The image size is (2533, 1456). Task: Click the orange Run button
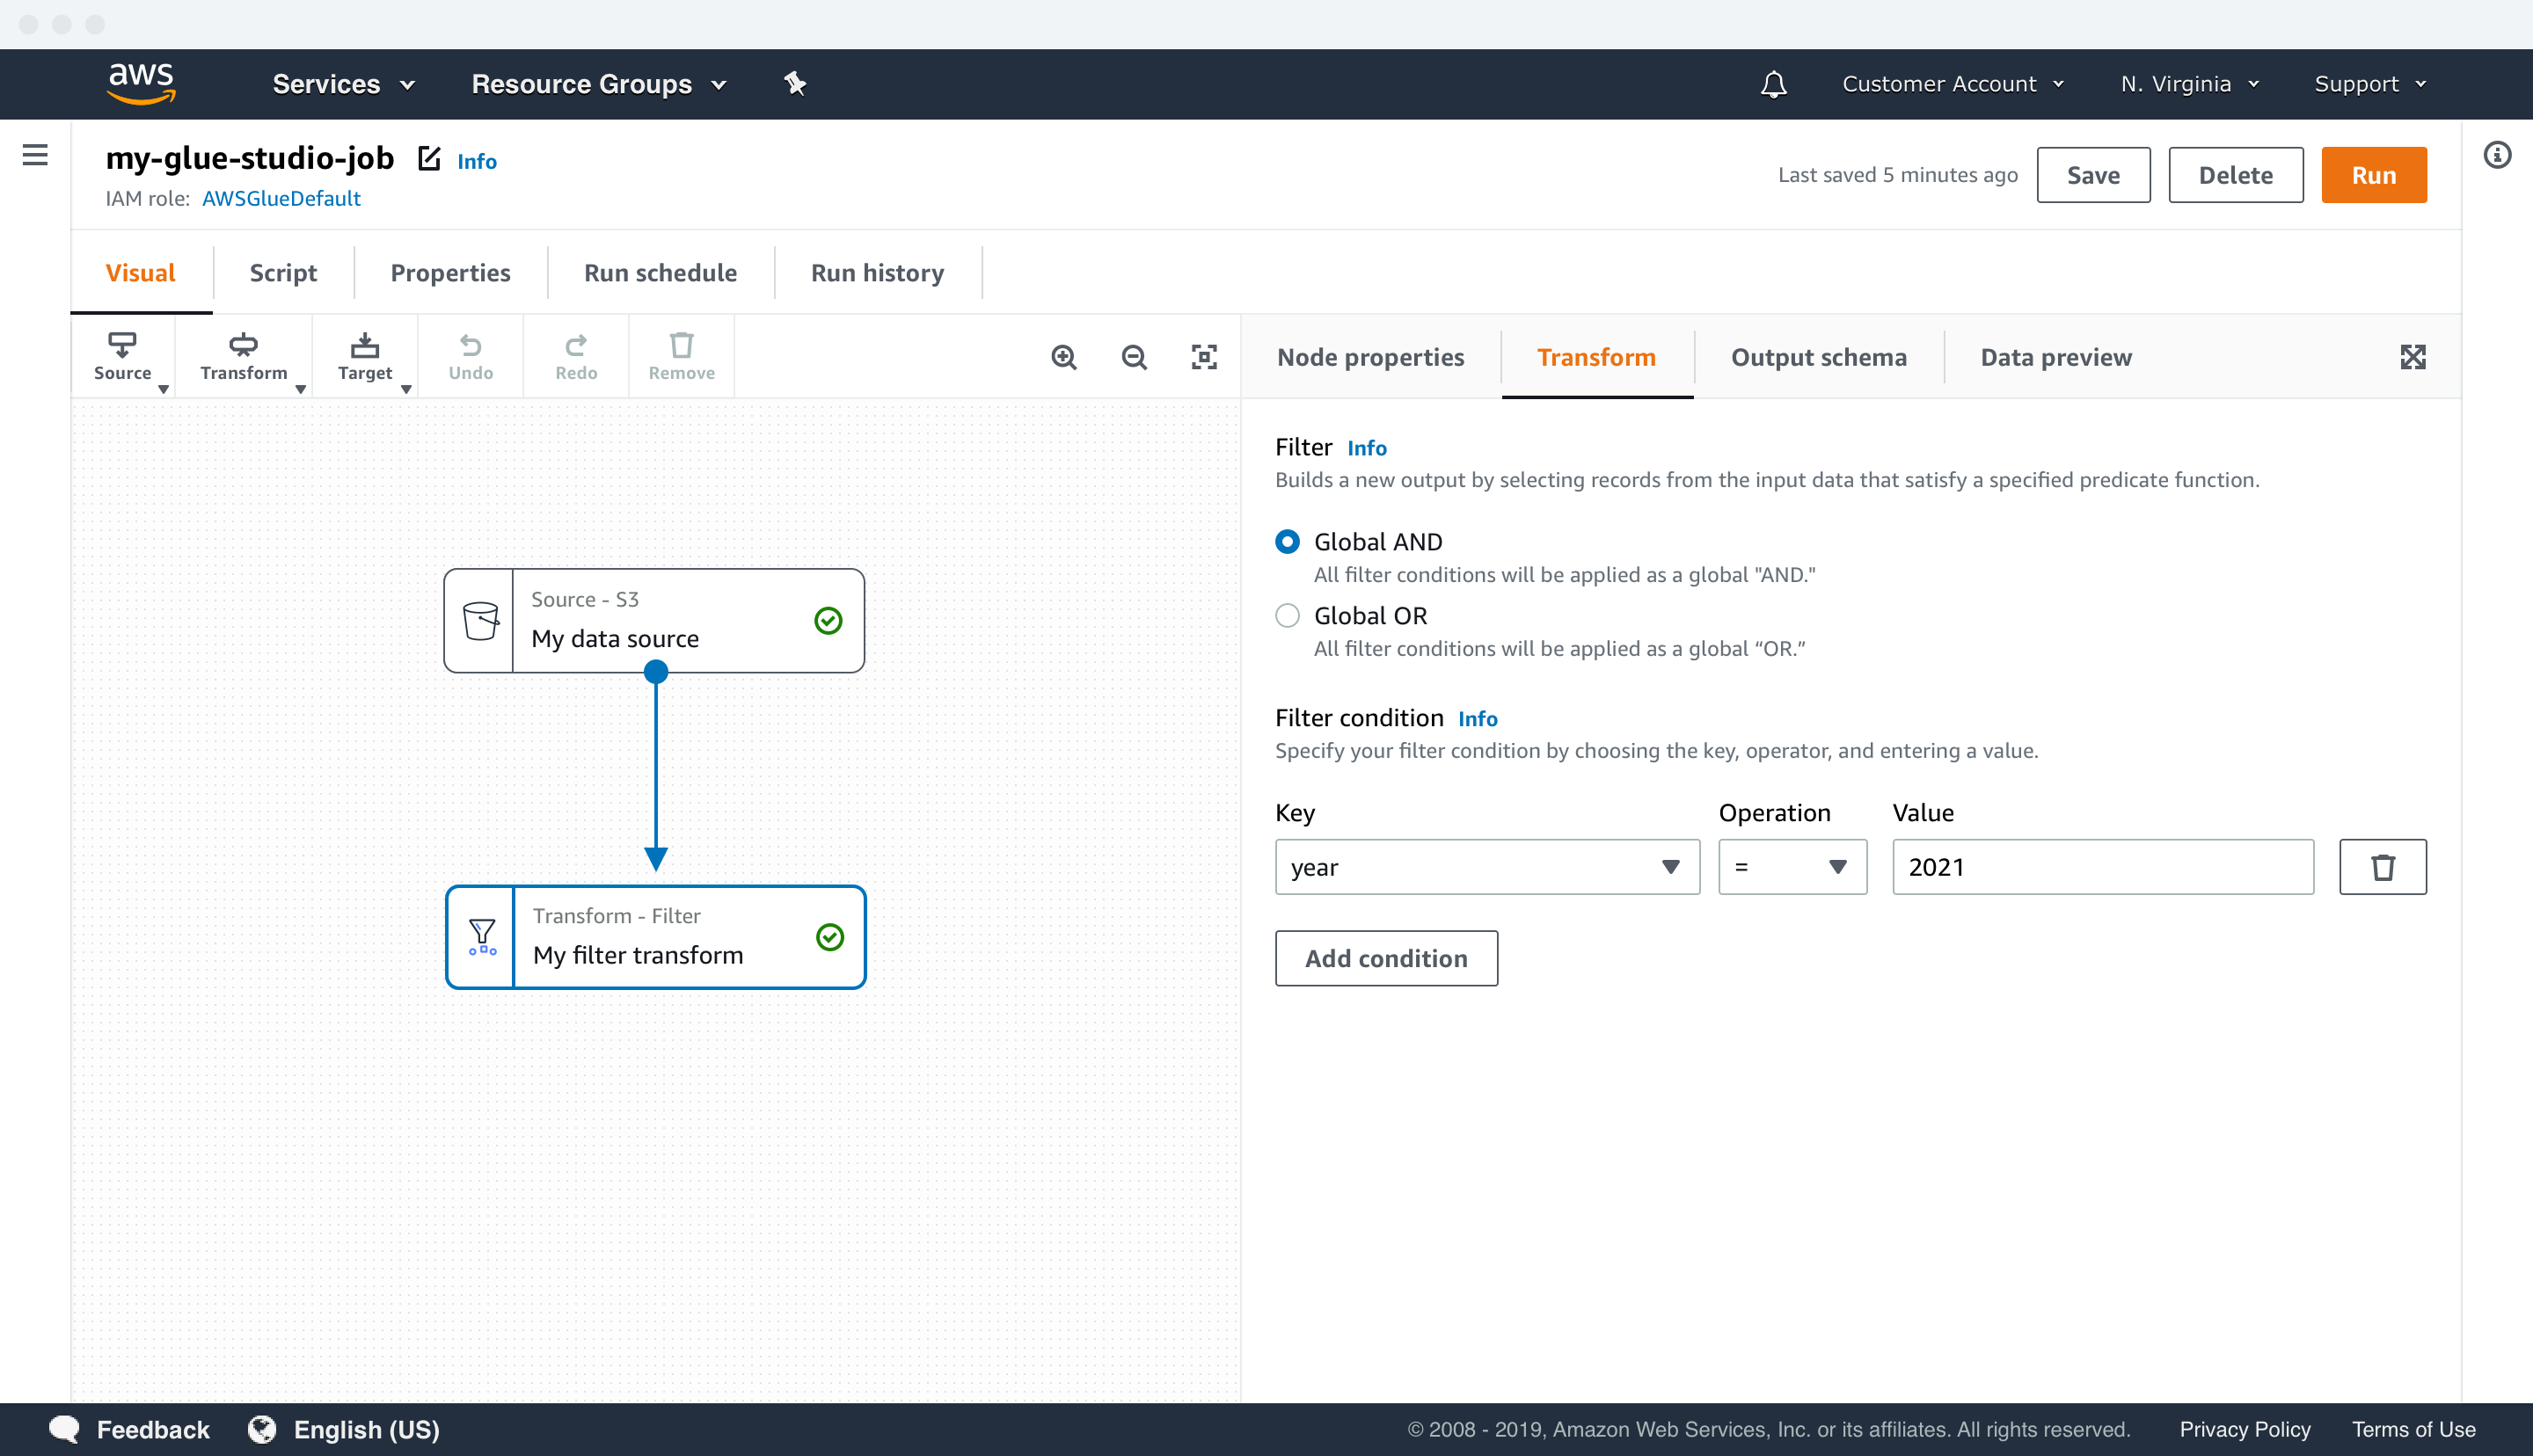click(x=2373, y=175)
